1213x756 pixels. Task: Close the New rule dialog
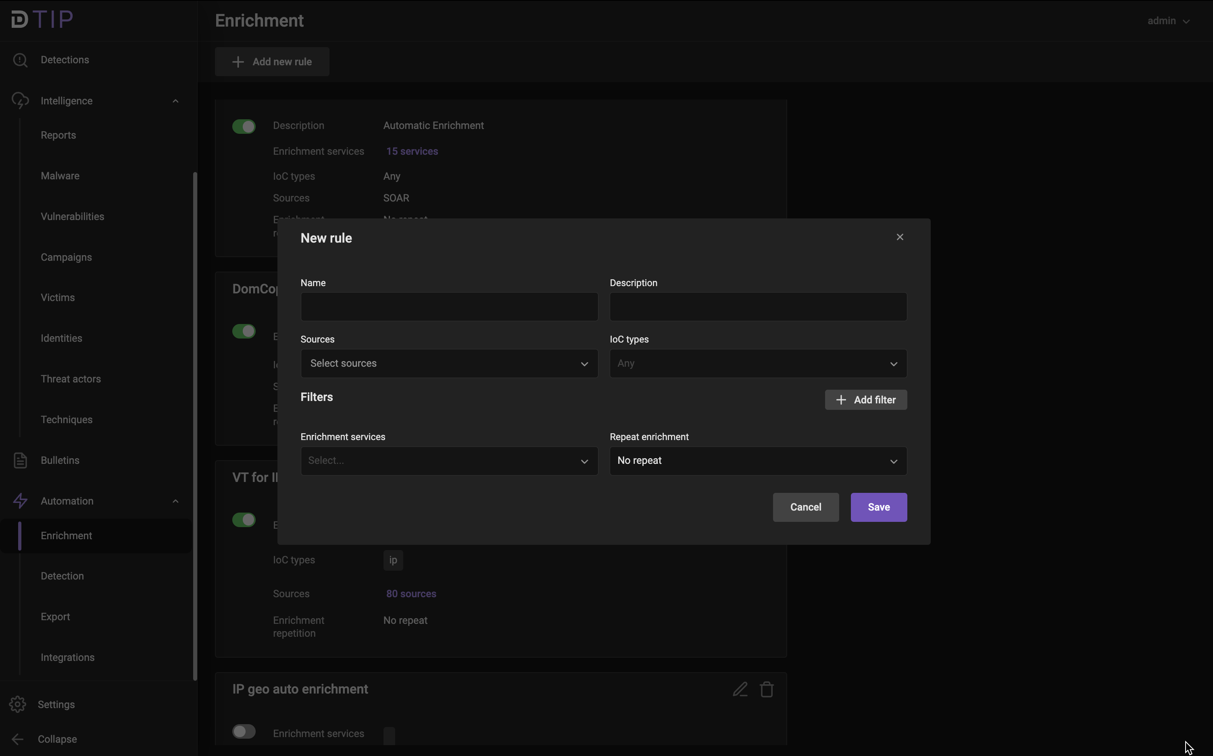900,237
